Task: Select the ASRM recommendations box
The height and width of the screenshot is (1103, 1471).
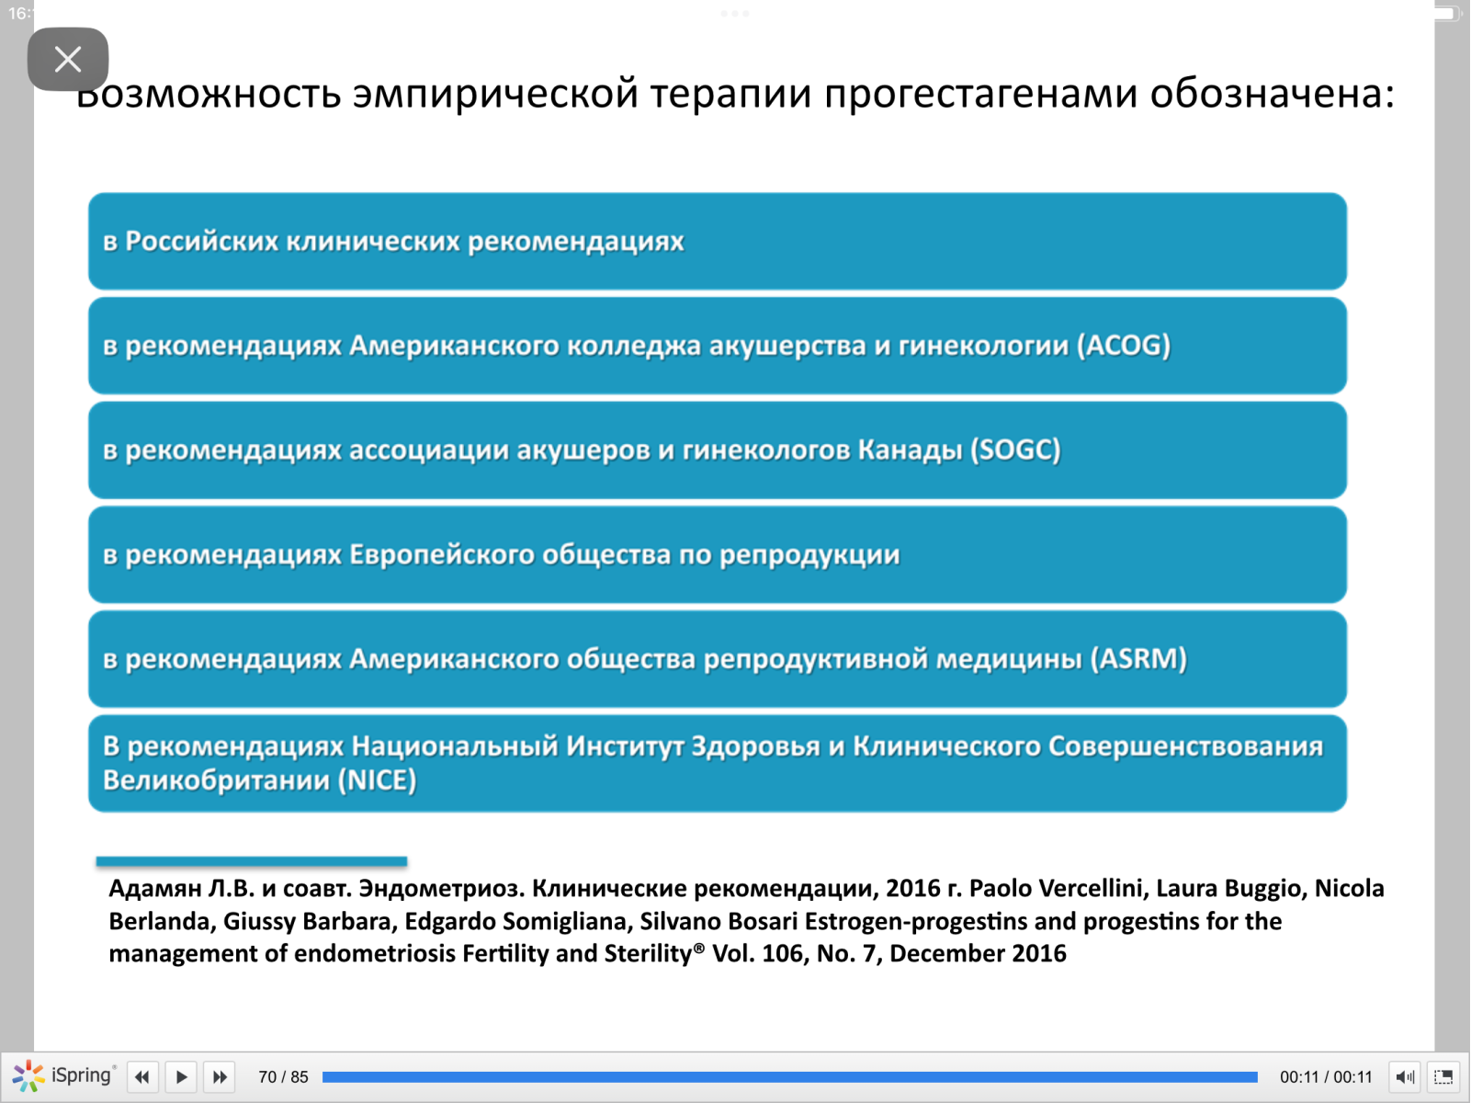Action: point(718,659)
